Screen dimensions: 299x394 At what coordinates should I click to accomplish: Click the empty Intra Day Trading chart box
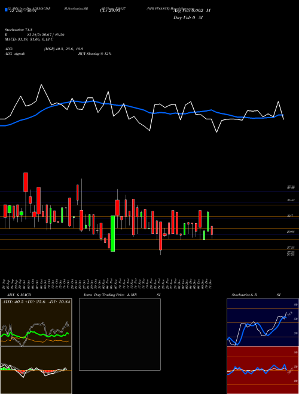120,334
